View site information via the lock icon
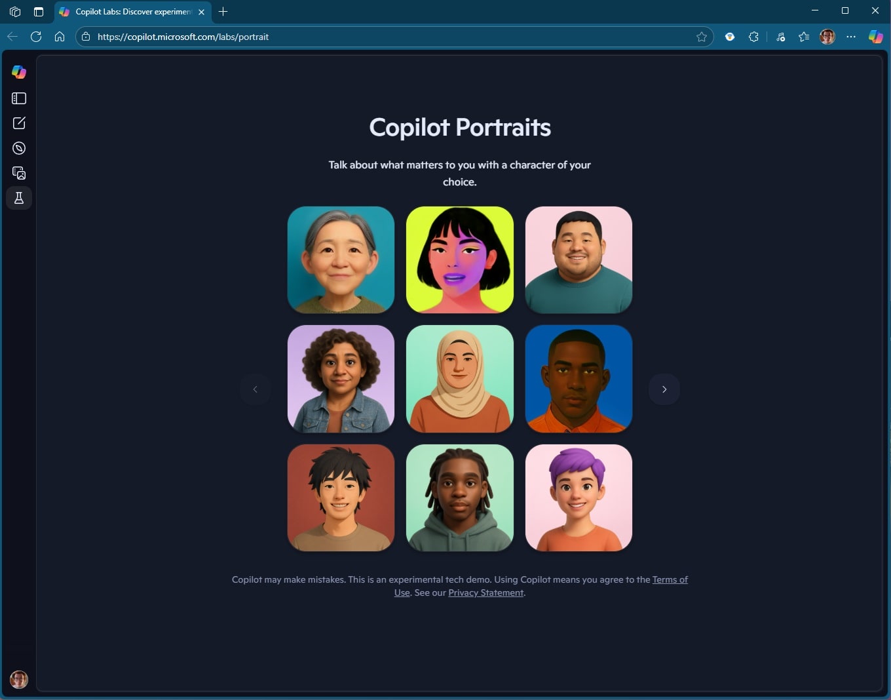Screen dimensions: 891x700 pos(86,37)
